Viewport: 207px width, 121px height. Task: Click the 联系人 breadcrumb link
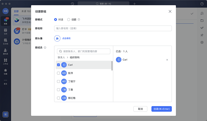(x=61, y=57)
